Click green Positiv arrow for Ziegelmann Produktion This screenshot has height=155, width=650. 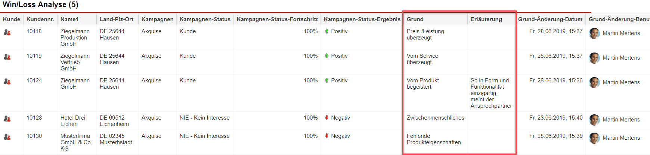tap(326, 31)
